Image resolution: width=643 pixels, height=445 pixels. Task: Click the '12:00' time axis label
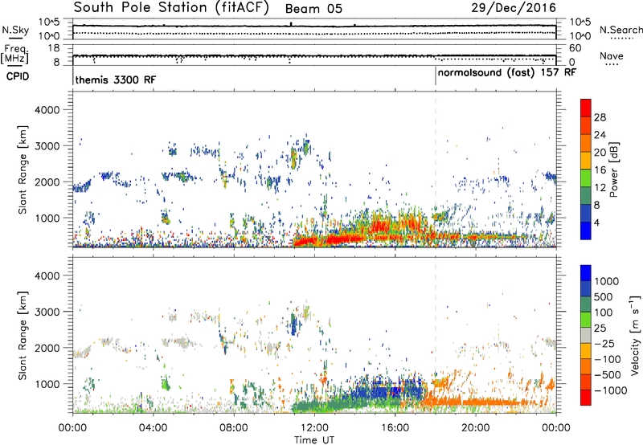[x=314, y=428]
